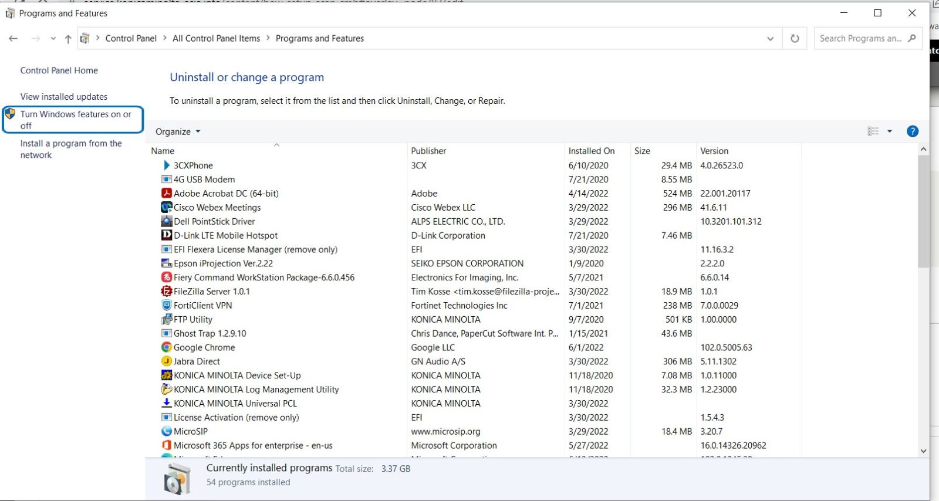
Task: Go up one level with up arrow
Action: pos(68,39)
